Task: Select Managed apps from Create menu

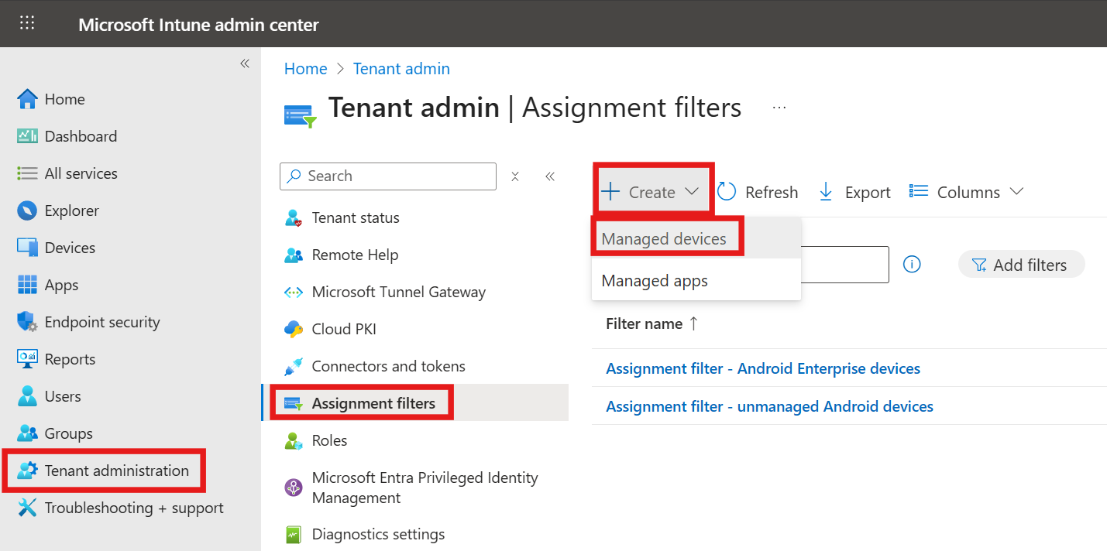Action: [x=696, y=280]
